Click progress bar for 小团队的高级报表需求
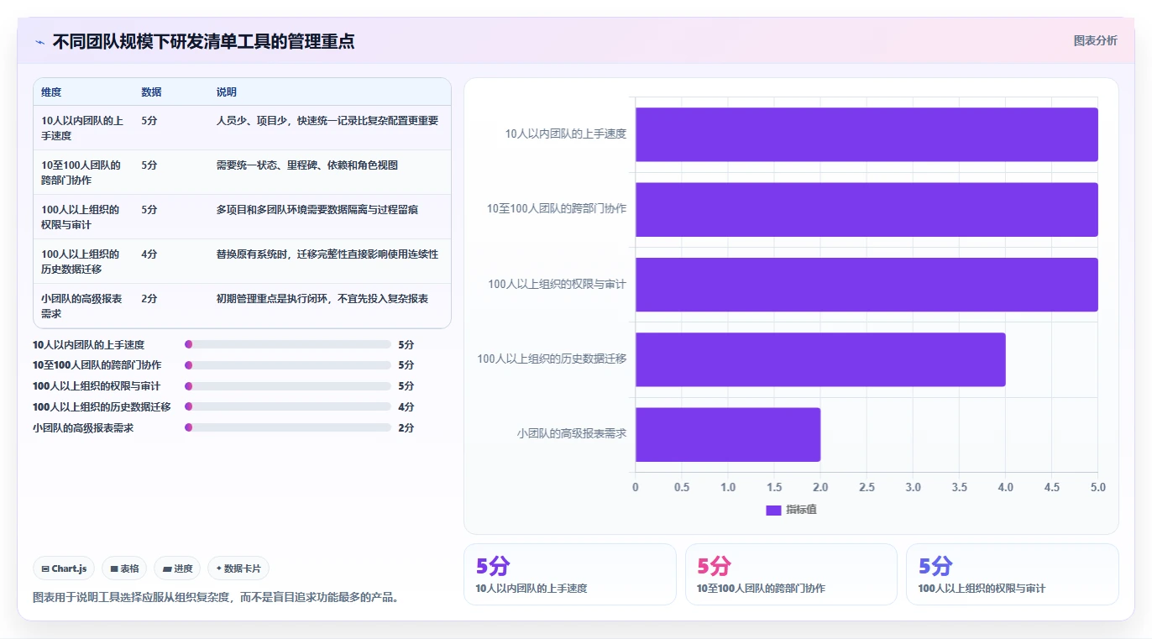Image resolution: width=1152 pixels, height=639 pixels. [288, 427]
